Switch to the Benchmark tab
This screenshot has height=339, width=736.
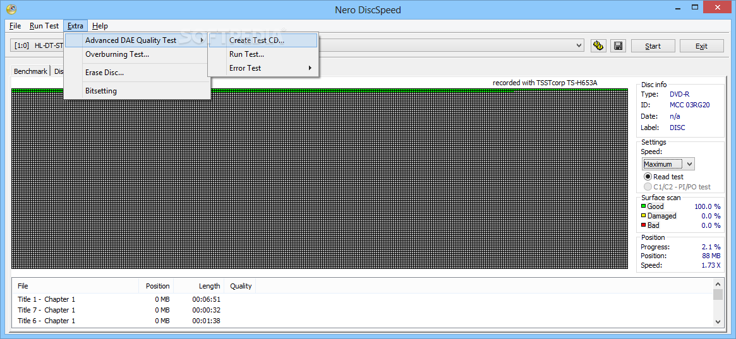point(30,71)
